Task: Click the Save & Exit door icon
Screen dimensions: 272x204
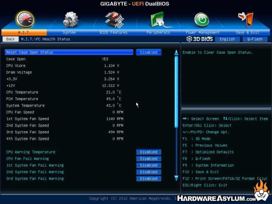Action: (246, 20)
